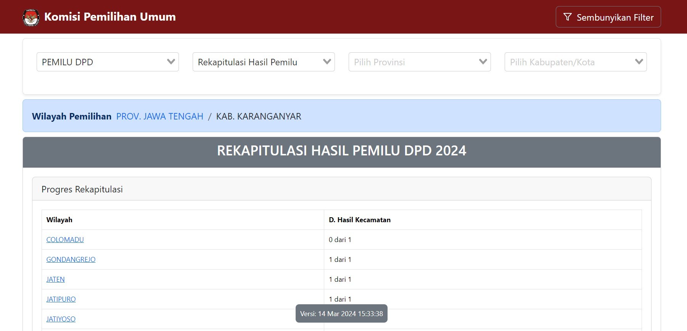Click the PEMILU DPD dropdown chevron
This screenshot has height=331, width=687.
tap(171, 62)
